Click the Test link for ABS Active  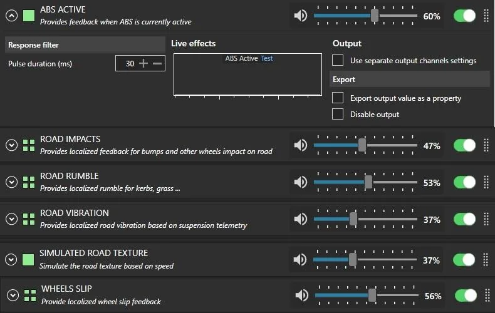pos(266,58)
